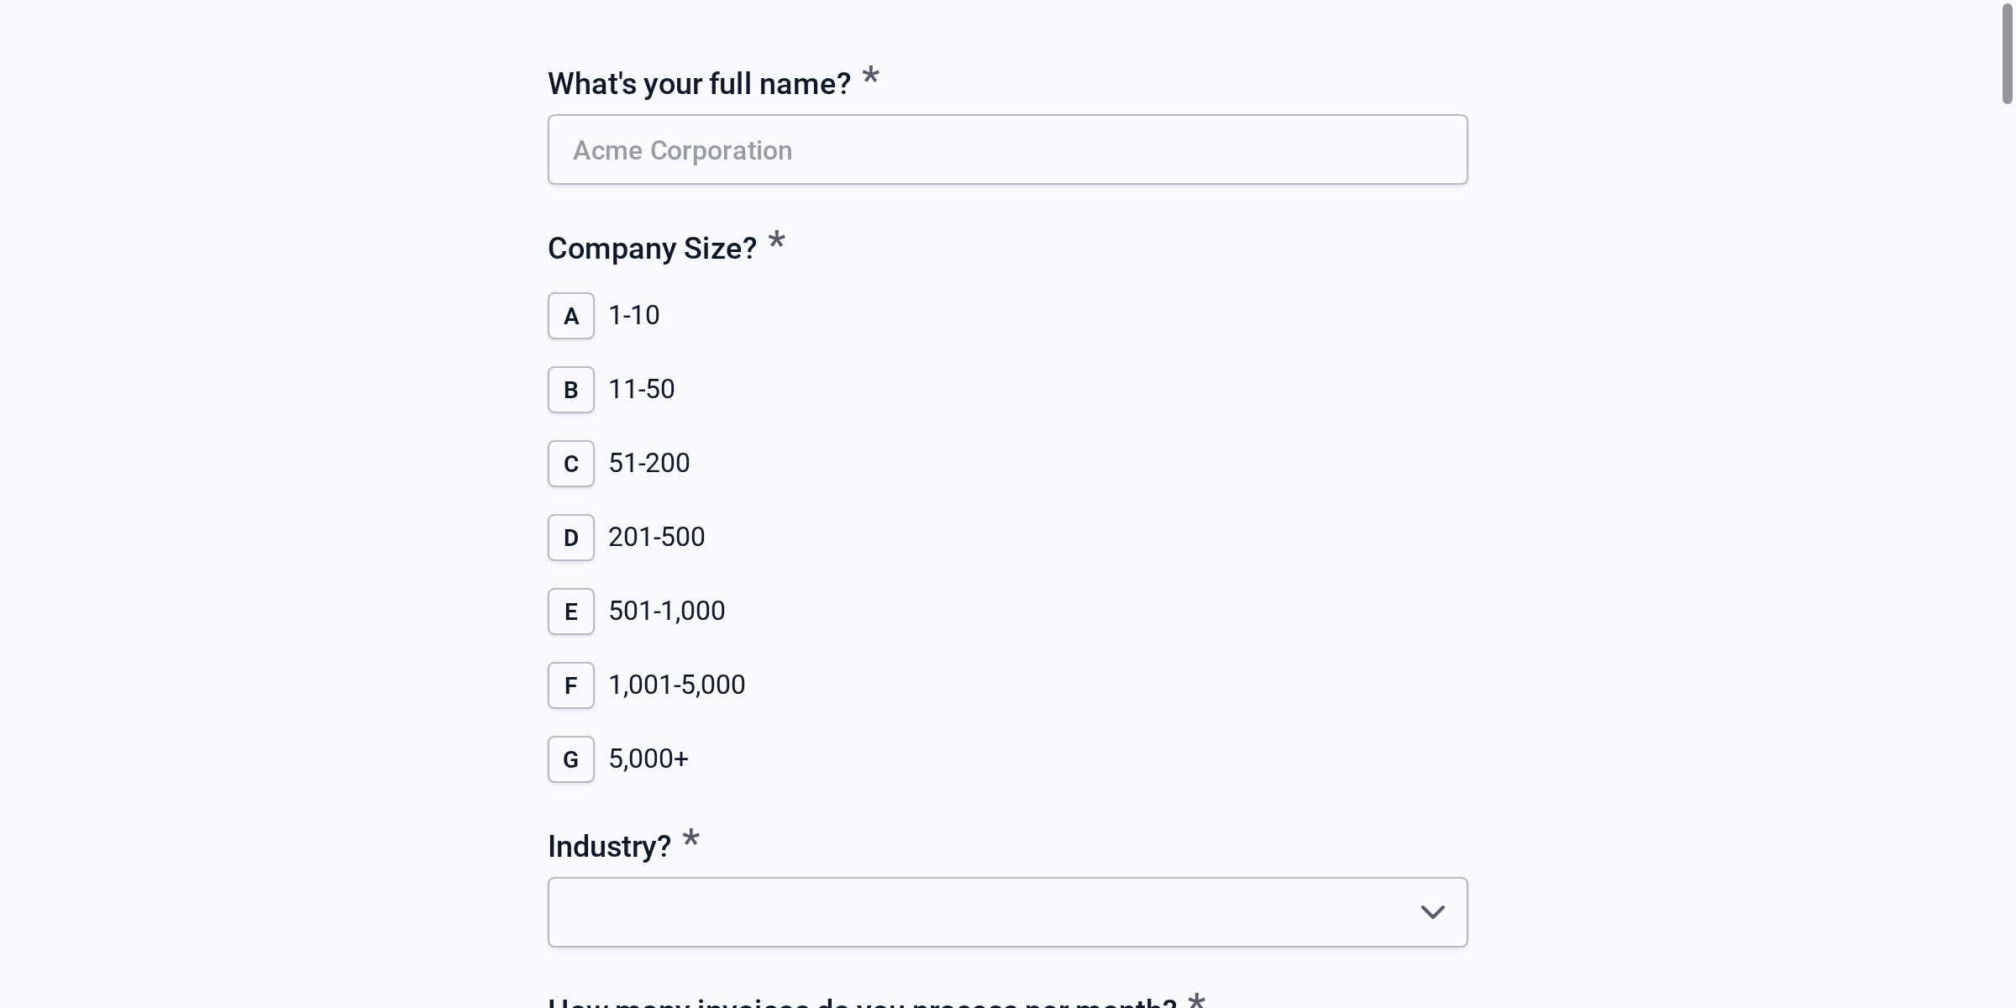
Task: Click the chevron icon in the Industry field
Action: [1434, 911]
